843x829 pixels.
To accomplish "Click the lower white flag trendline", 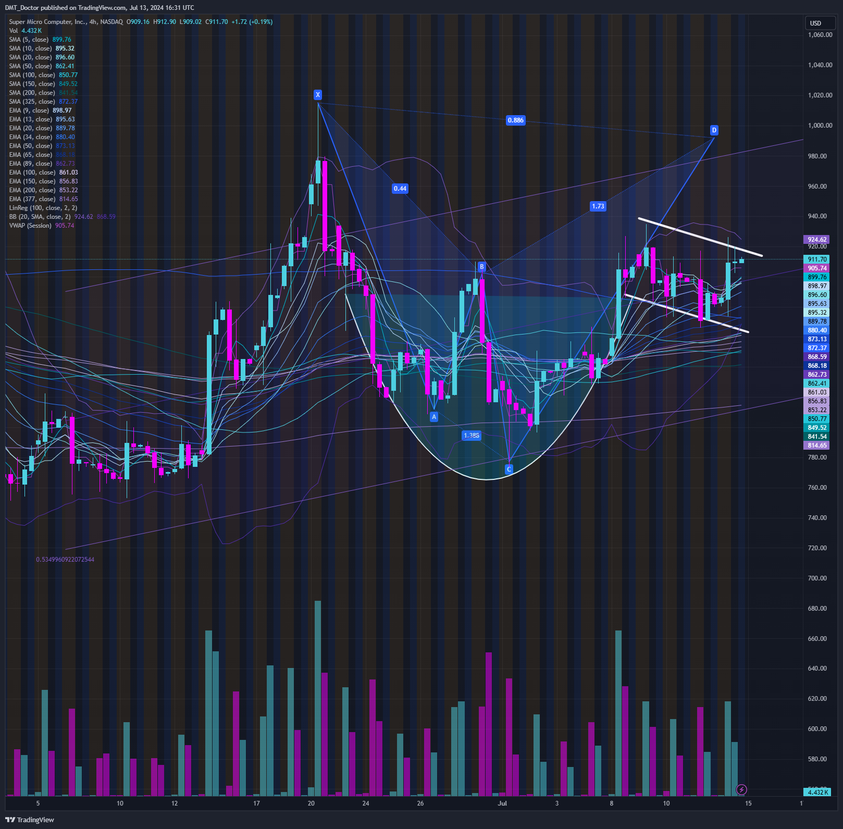I will pyautogui.click(x=687, y=314).
